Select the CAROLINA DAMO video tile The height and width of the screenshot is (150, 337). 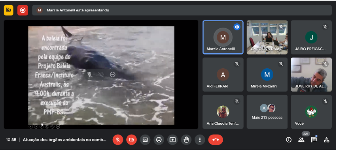[267, 37]
